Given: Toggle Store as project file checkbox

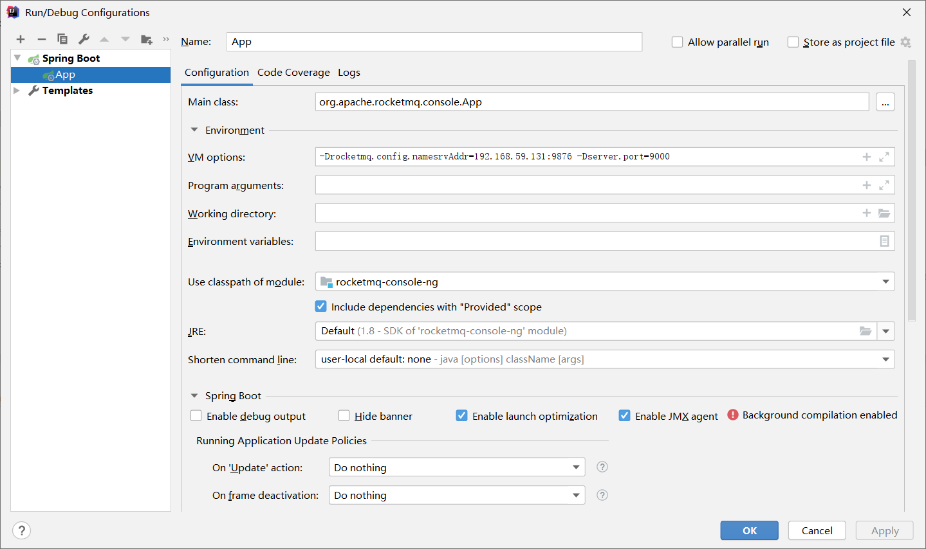Looking at the screenshot, I should tap(793, 42).
